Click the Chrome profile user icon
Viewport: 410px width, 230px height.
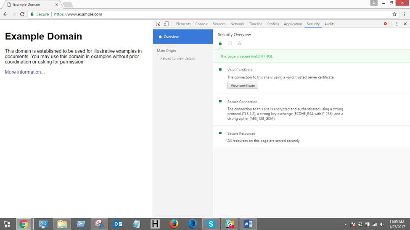pyautogui.click(x=374, y=3)
